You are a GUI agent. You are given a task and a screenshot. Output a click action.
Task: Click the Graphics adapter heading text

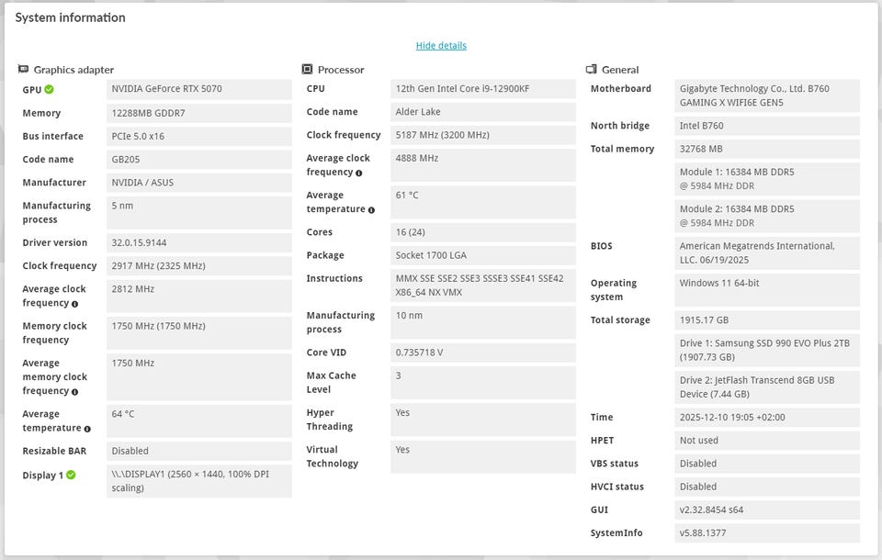[x=73, y=70]
